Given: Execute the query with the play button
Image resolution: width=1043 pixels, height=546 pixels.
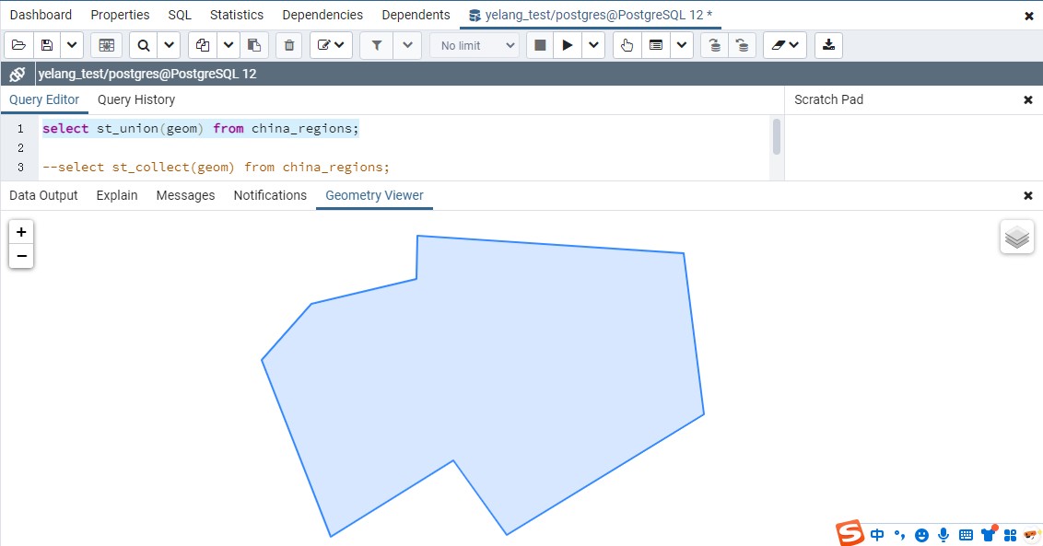Looking at the screenshot, I should point(568,45).
